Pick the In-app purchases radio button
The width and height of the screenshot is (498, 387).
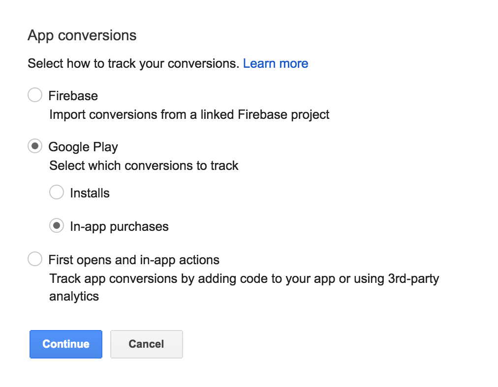click(x=57, y=226)
